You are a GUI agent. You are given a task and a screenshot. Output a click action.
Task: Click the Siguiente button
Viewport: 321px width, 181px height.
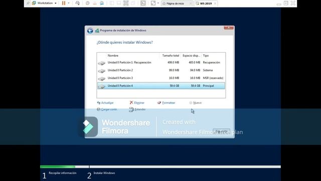click(221, 131)
